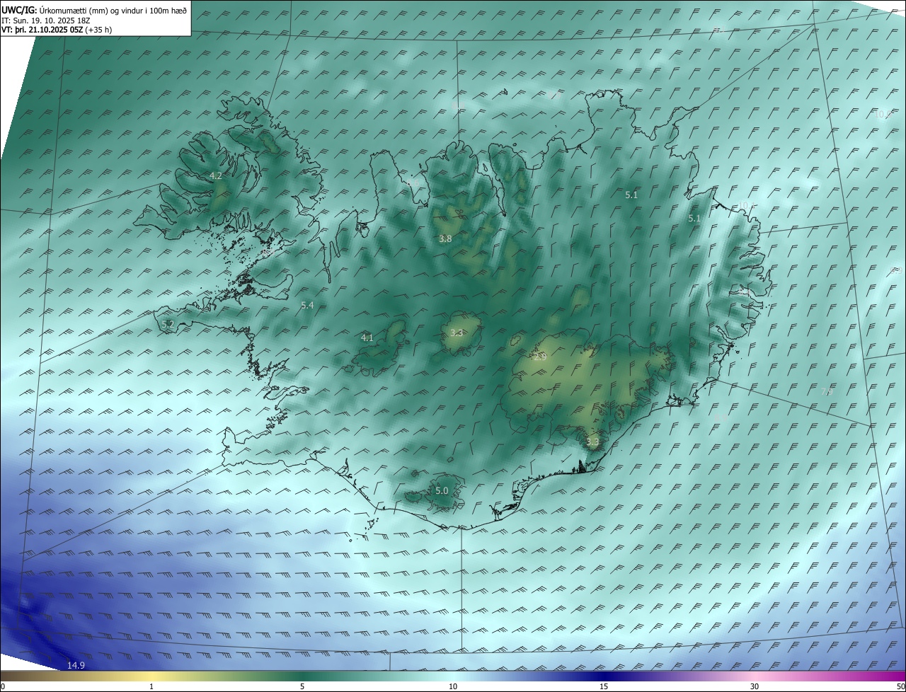
Task: Click the dark green colour bar segment above 5
Action: point(302,676)
